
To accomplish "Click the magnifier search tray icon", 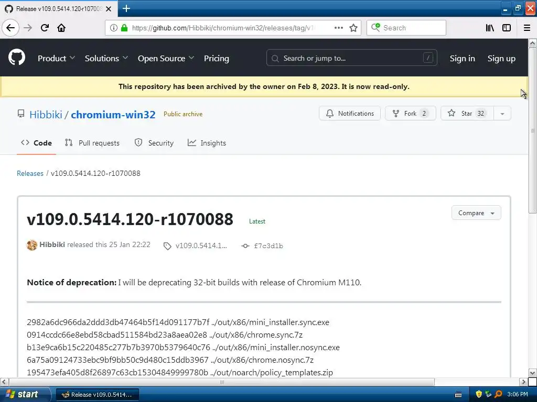I will point(498,395).
